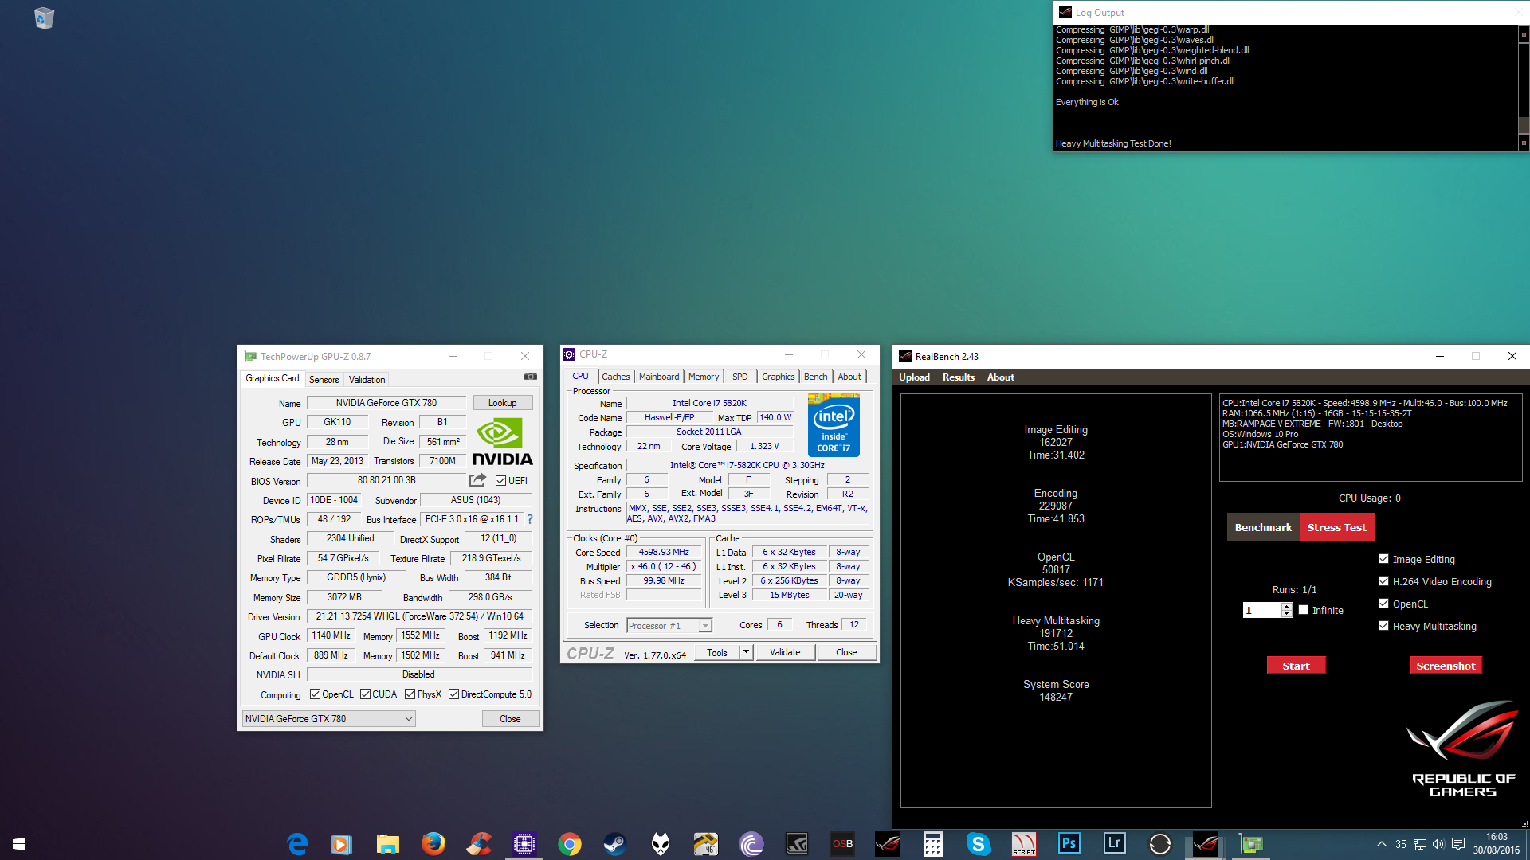Open NVIDIA GeForce Experience taskbar icon
The image size is (1530, 860).
[x=797, y=844]
